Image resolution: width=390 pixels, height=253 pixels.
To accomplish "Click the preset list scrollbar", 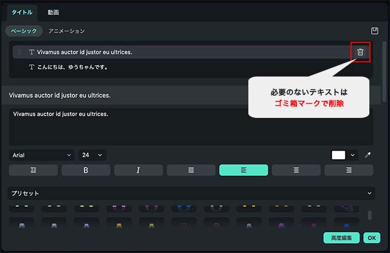I will coord(369,215).
